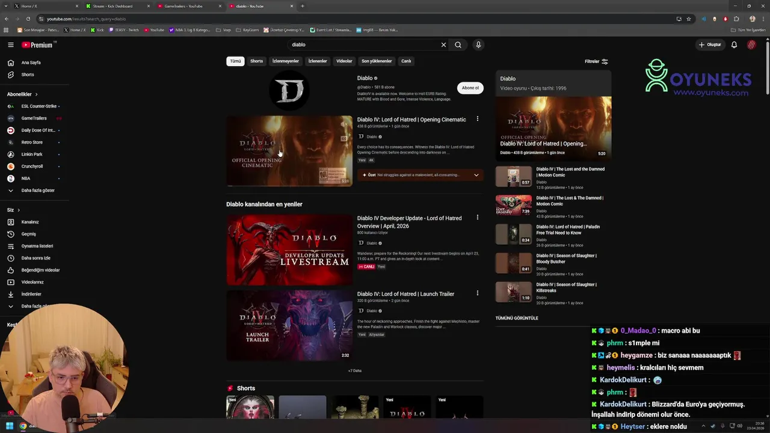Select the Tümü filter chip
Screen dimensions: 770x433
click(235, 61)
